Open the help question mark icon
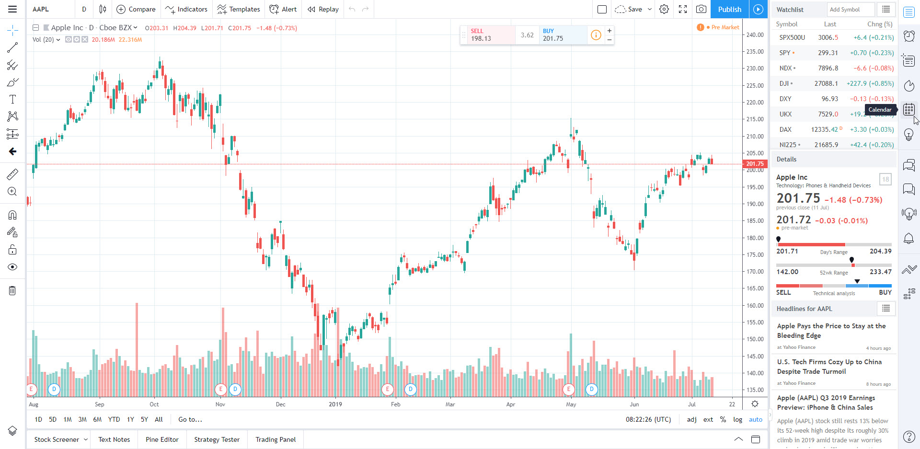The image size is (920, 449). [x=909, y=437]
